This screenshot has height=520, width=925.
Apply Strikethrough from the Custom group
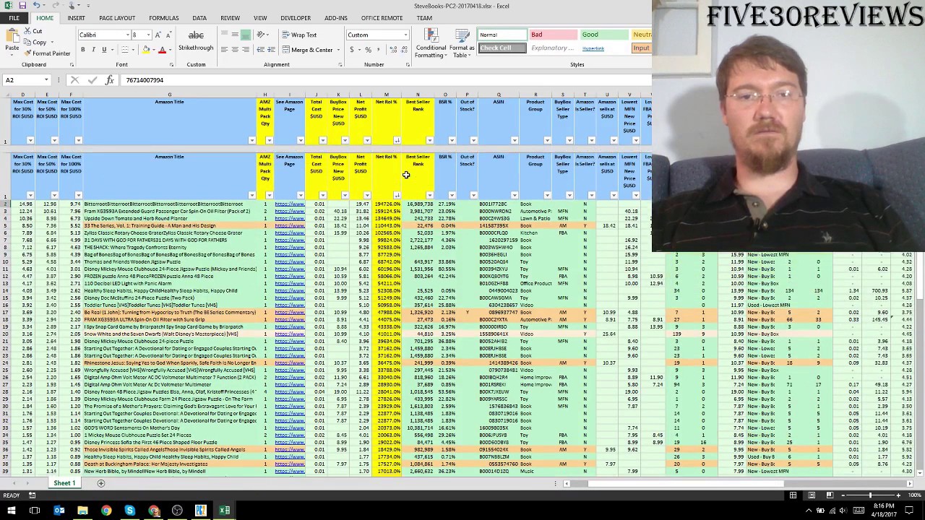pos(196,40)
